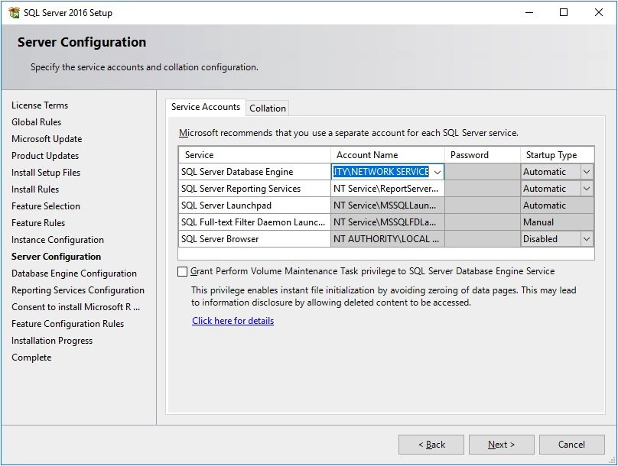This screenshot has width=618, height=466.
Task: Open the Click here for details link
Action: [x=233, y=321]
